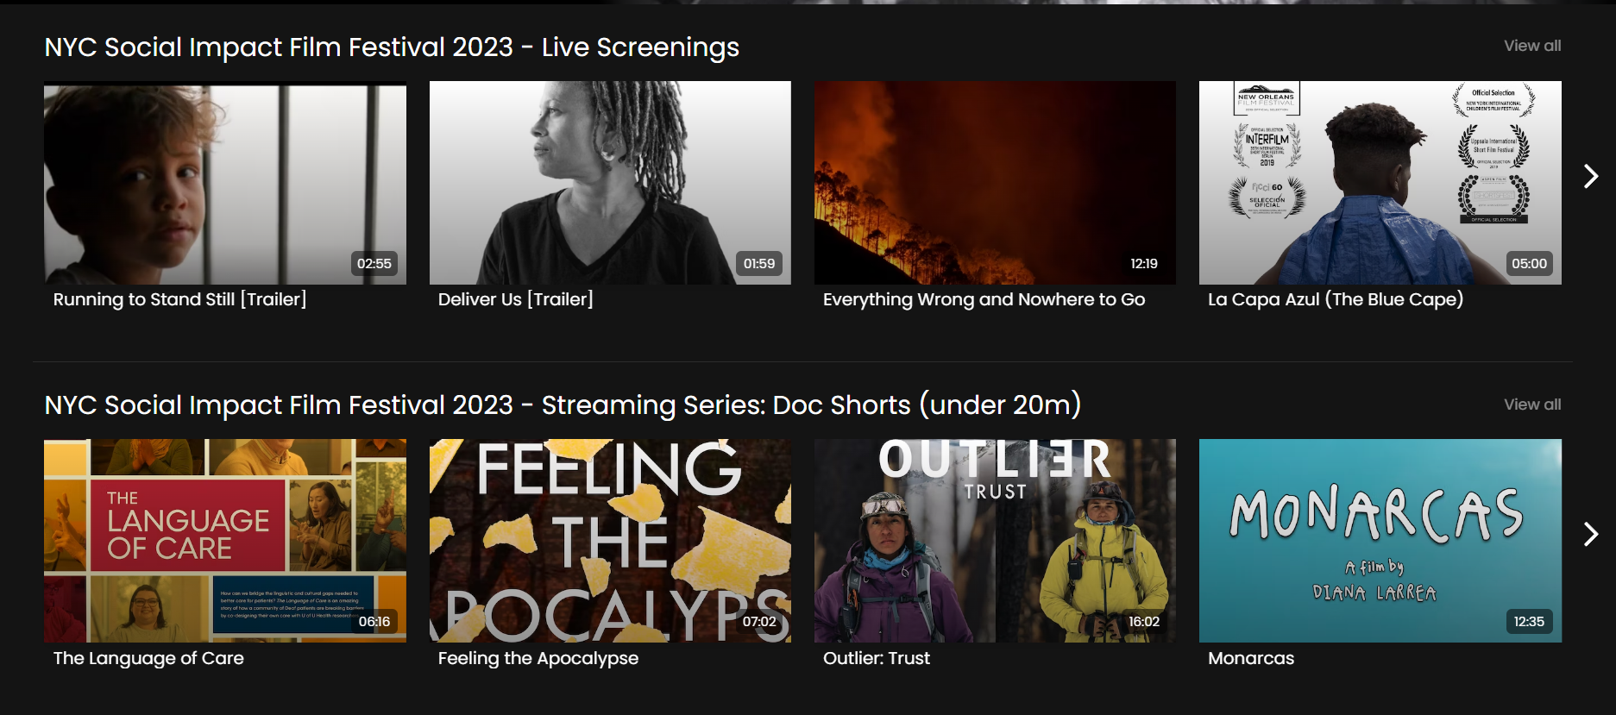Click the Deliver Us [Trailer] title text
Image resolution: width=1616 pixels, height=715 pixels.
tap(515, 299)
